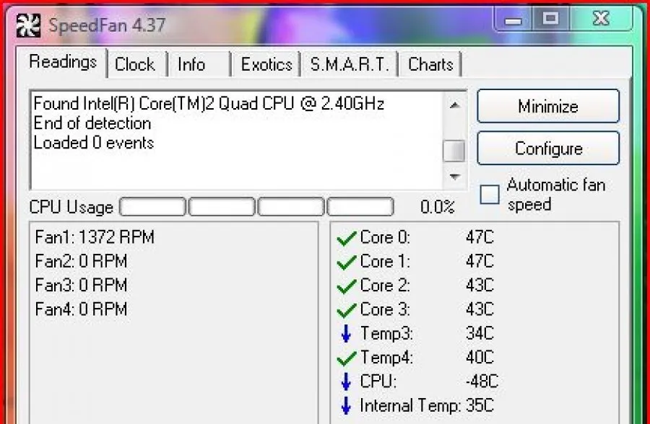The width and height of the screenshot is (650, 424).
Task: Click the blue down arrow beside Internal Temp
Action: [346, 405]
